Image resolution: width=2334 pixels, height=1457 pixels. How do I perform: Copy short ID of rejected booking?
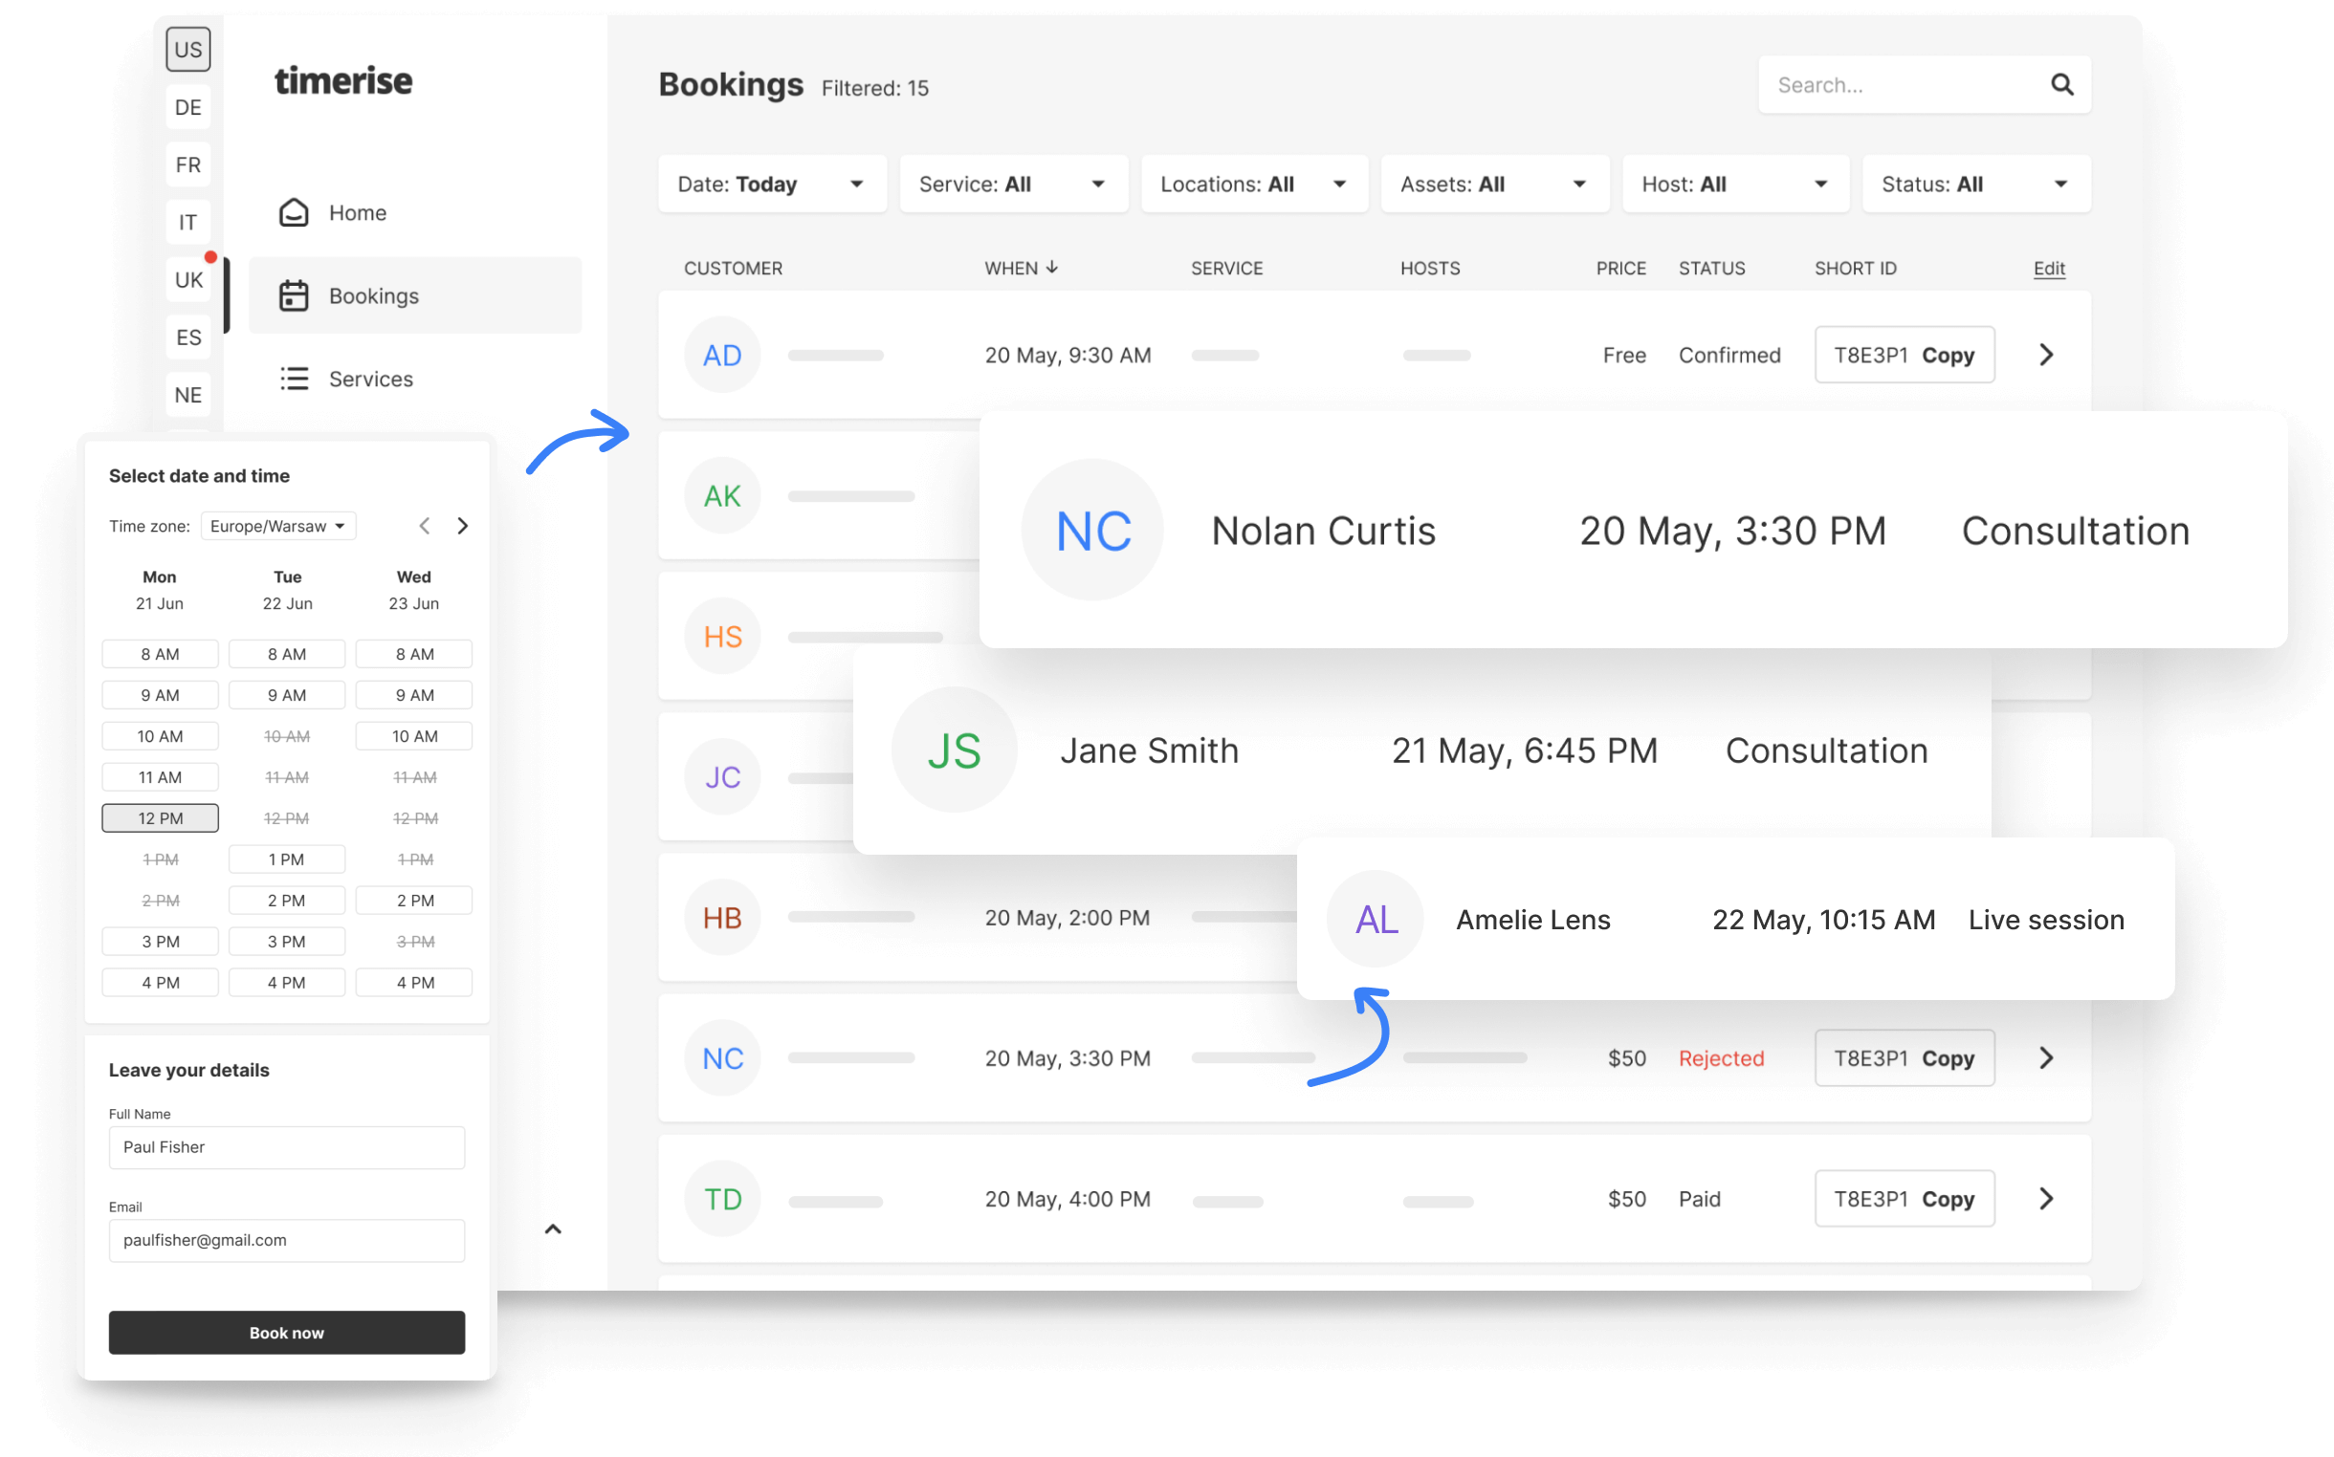(1947, 1058)
